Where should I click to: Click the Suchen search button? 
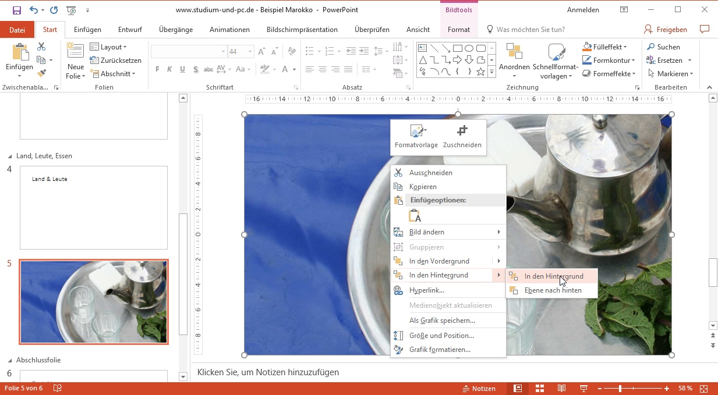click(663, 47)
